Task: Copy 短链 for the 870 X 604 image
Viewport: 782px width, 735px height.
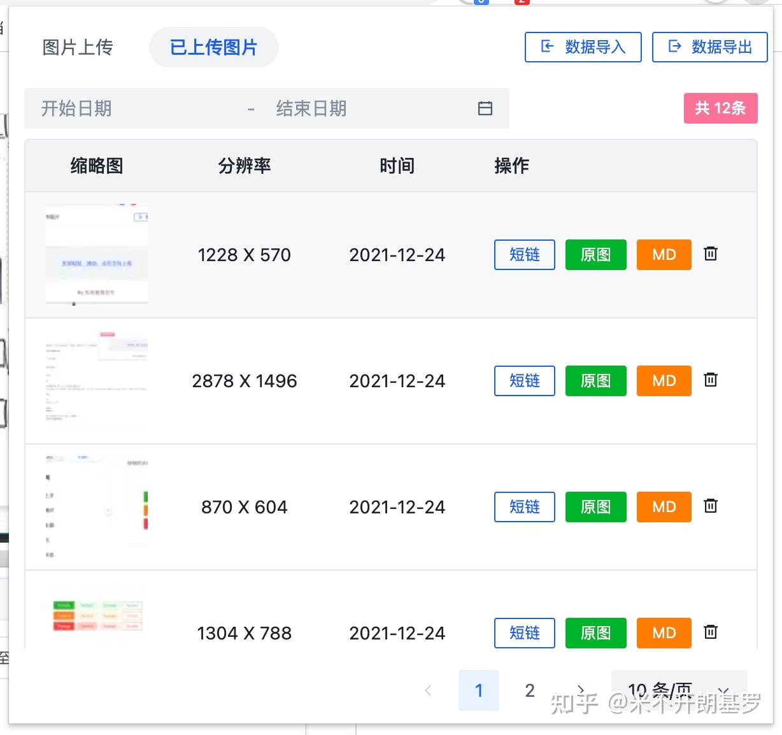Action: click(x=525, y=507)
